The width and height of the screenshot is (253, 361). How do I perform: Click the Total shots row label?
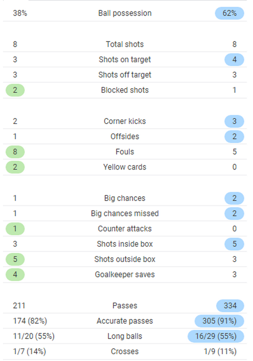tap(125, 44)
